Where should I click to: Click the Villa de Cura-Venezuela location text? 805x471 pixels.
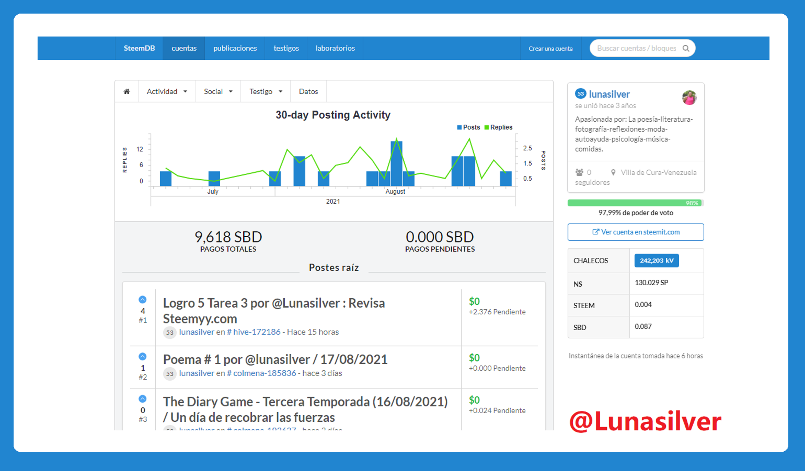[658, 173]
